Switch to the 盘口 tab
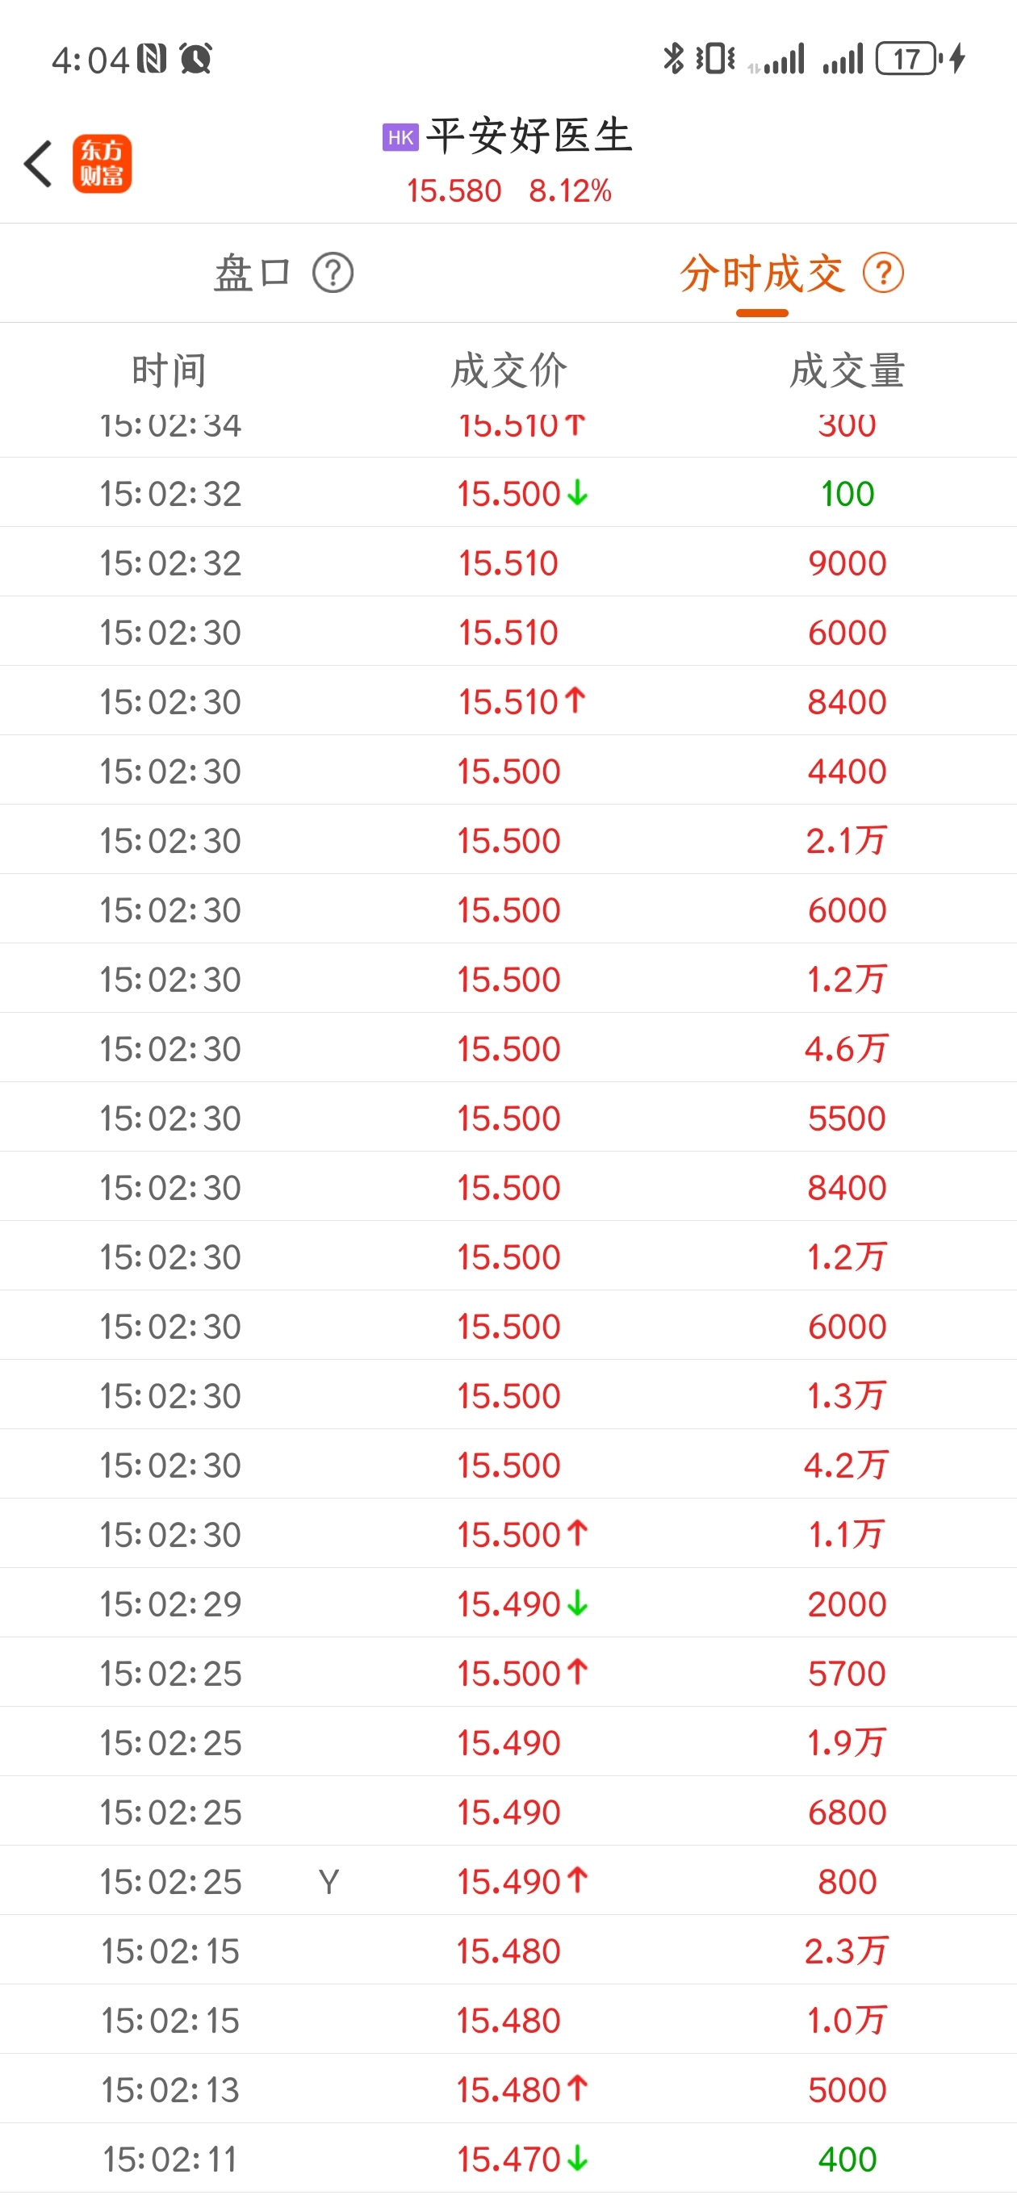The image size is (1017, 2195). coord(253,274)
